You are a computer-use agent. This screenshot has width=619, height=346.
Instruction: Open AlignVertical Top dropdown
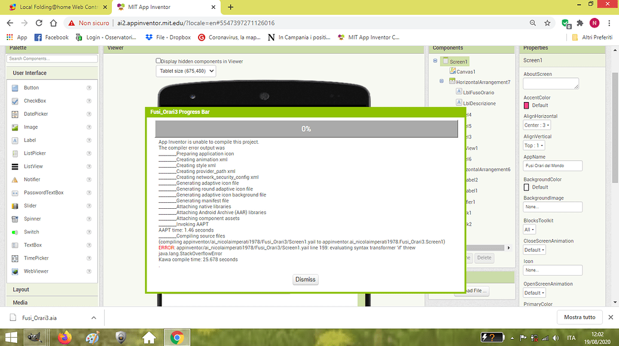pos(533,146)
